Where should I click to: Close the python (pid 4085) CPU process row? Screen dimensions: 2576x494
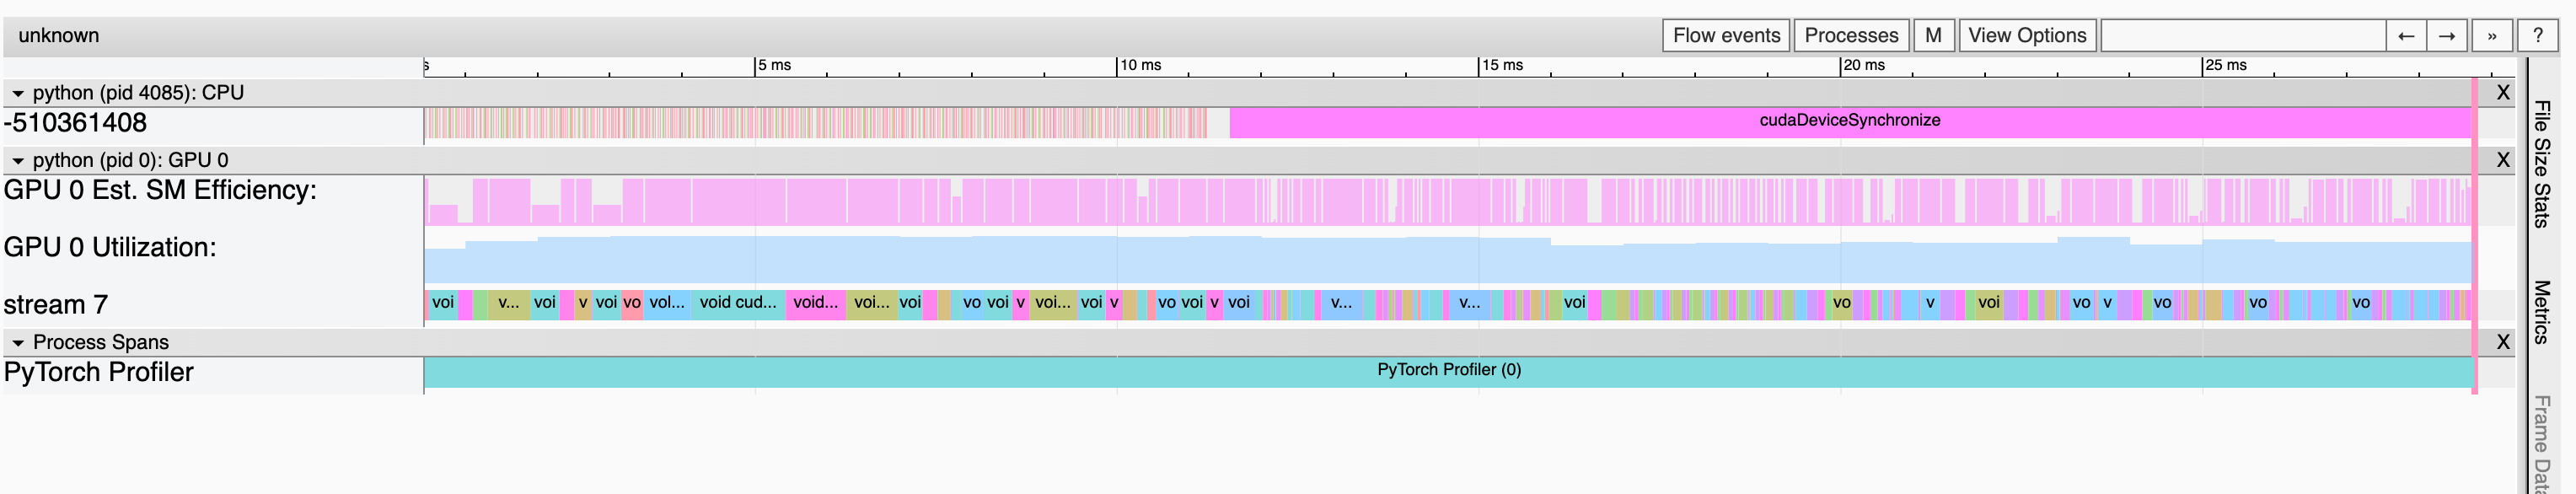(x=2503, y=93)
